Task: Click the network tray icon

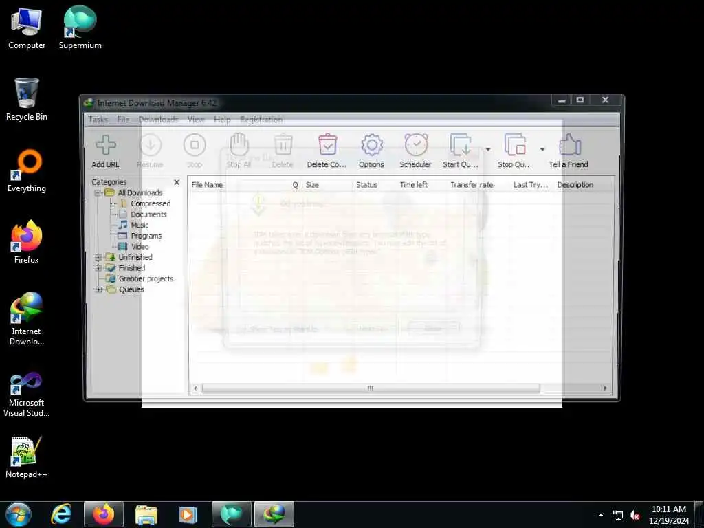Action: 618,516
